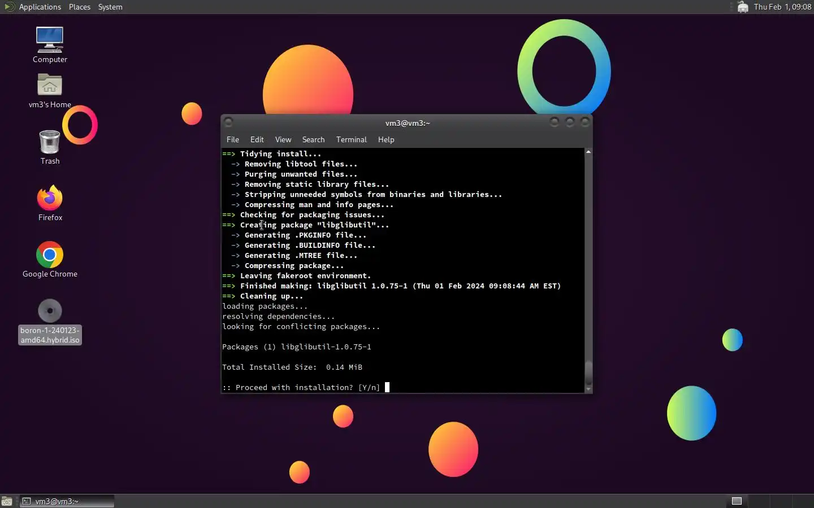Image resolution: width=814 pixels, height=508 pixels.
Task: Open the terminal Search menu
Action: [x=313, y=139]
